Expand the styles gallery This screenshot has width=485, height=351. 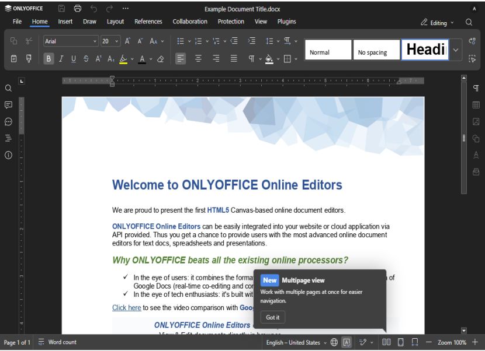click(x=456, y=50)
